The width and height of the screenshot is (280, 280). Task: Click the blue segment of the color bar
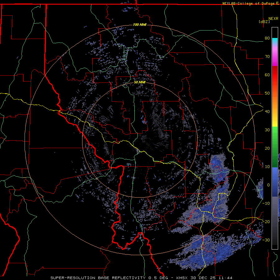click(275, 182)
